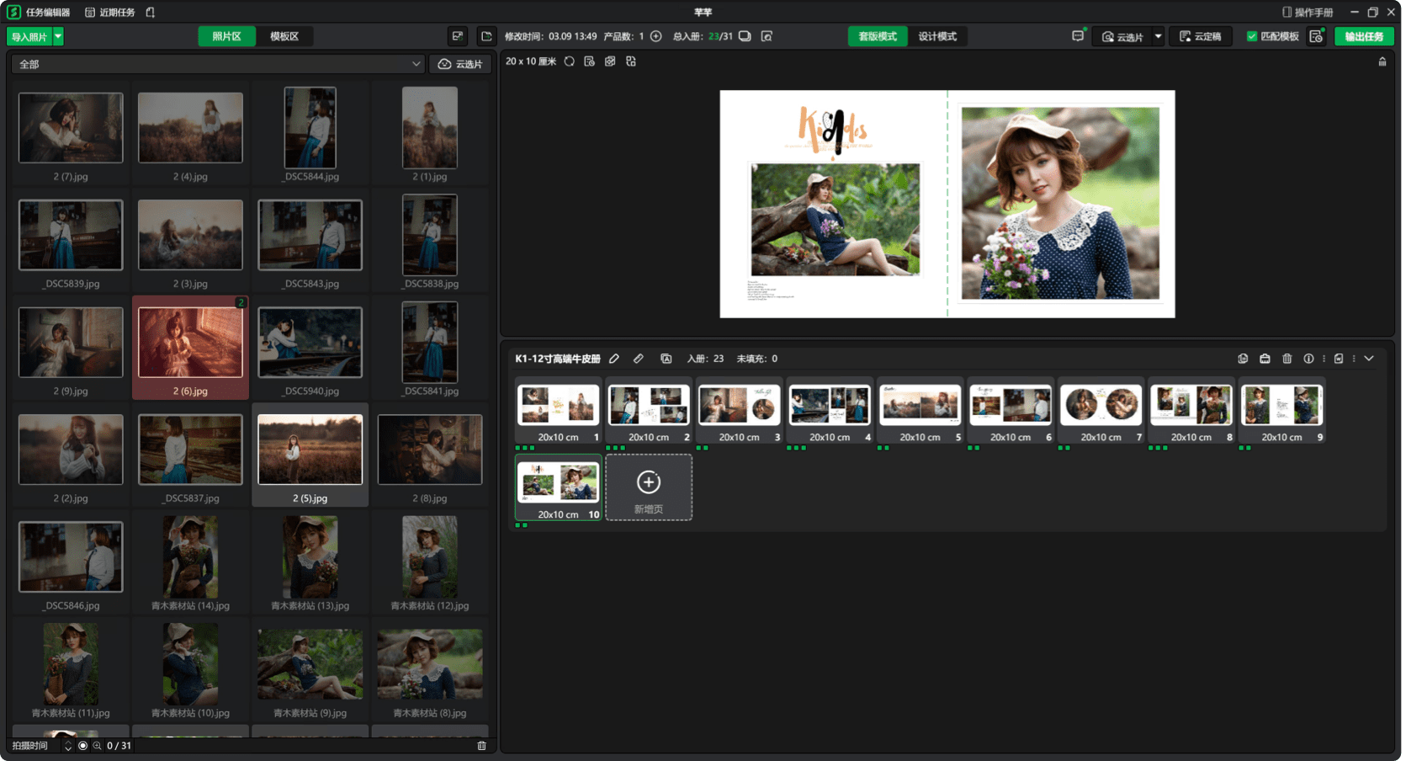Click the text frame icon before 入册: 23

click(666, 359)
